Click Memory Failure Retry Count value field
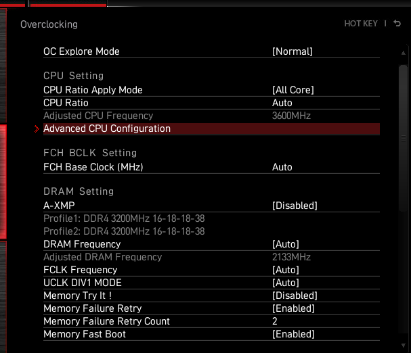Image resolution: width=411 pixels, height=353 pixels. [x=274, y=321]
